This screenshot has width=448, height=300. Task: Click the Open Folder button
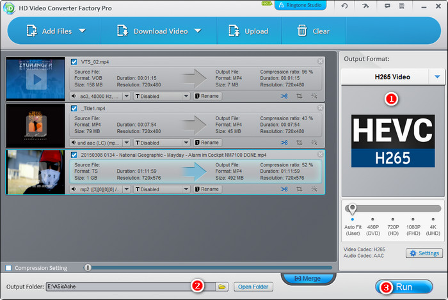(x=253, y=287)
